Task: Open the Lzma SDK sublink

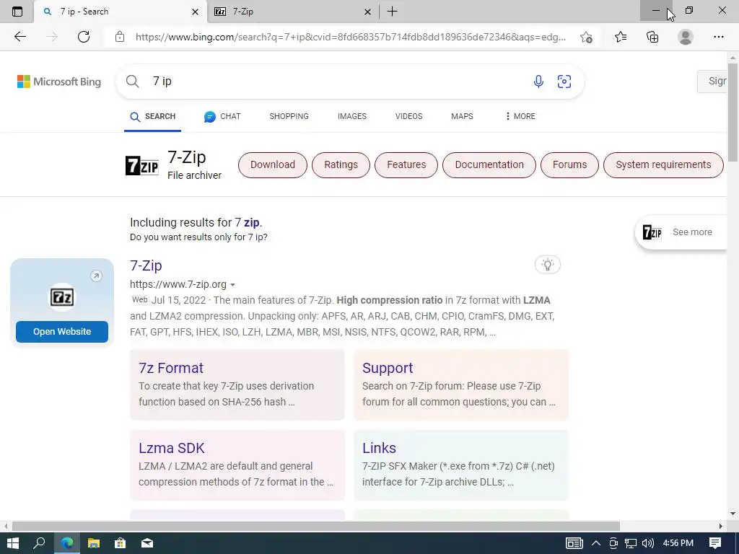Action: [172, 448]
